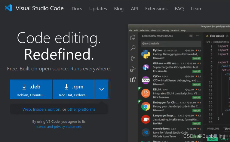Install the Python extension
Image resolution: width=230 pixels, height=142 pixels.
196,58
